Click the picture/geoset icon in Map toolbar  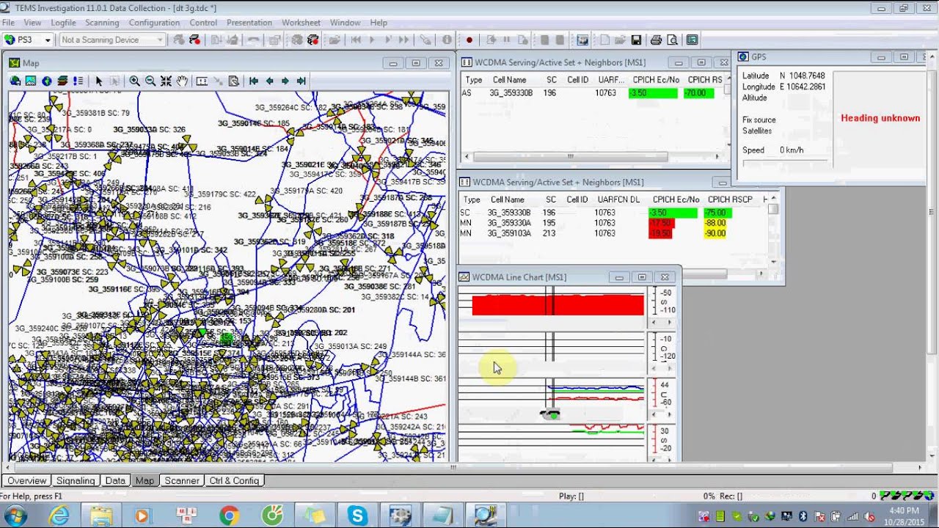point(31,81)
